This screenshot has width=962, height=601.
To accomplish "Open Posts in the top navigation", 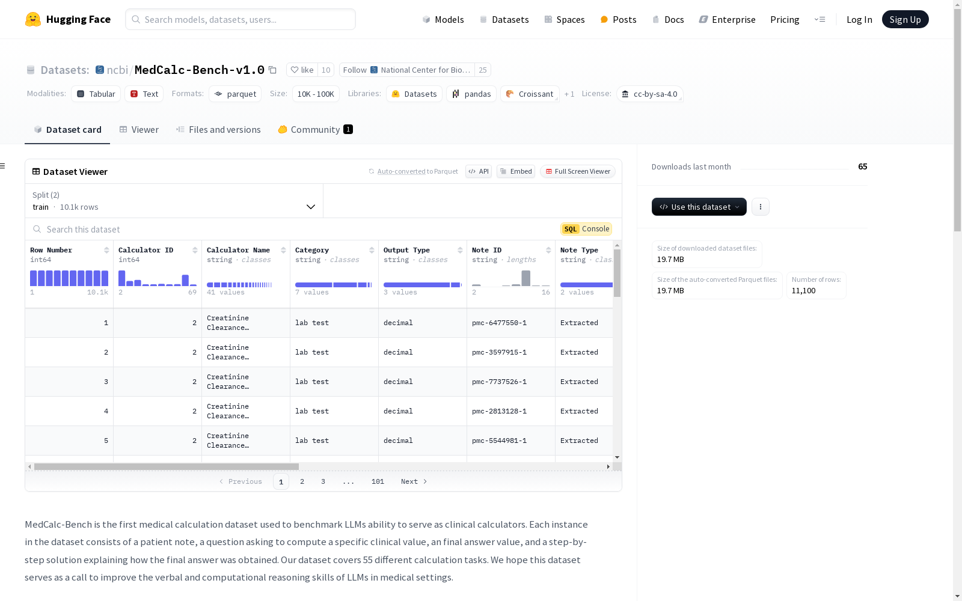I will tap(618, 19).
